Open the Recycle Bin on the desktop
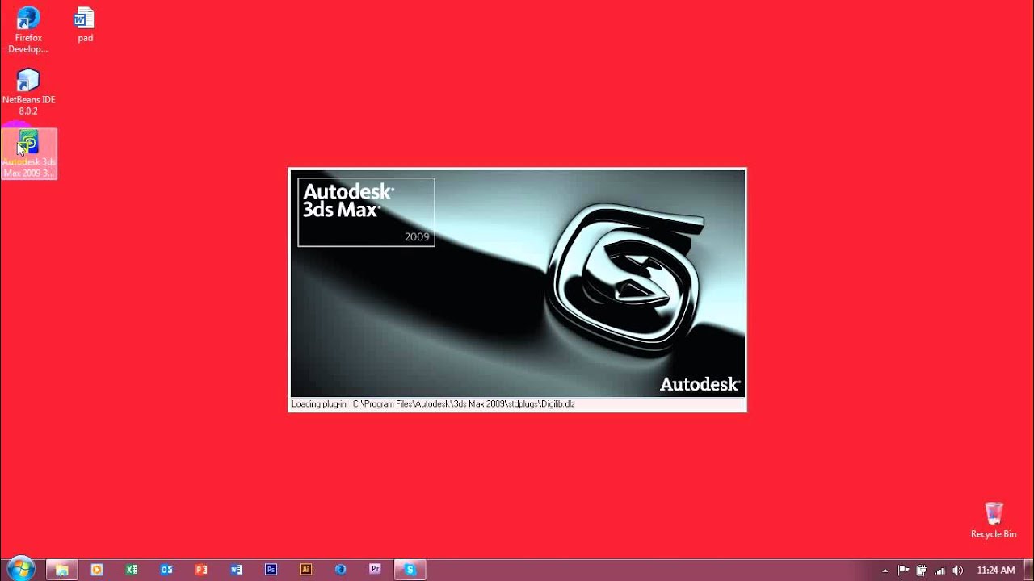This screenshot has width=1034, height=581. (994, 520)
